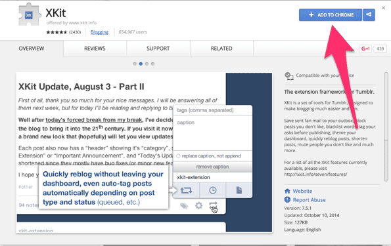Click the tags comma separated input field
Screen dimensions: 391x246
click(x=213, y=110)
